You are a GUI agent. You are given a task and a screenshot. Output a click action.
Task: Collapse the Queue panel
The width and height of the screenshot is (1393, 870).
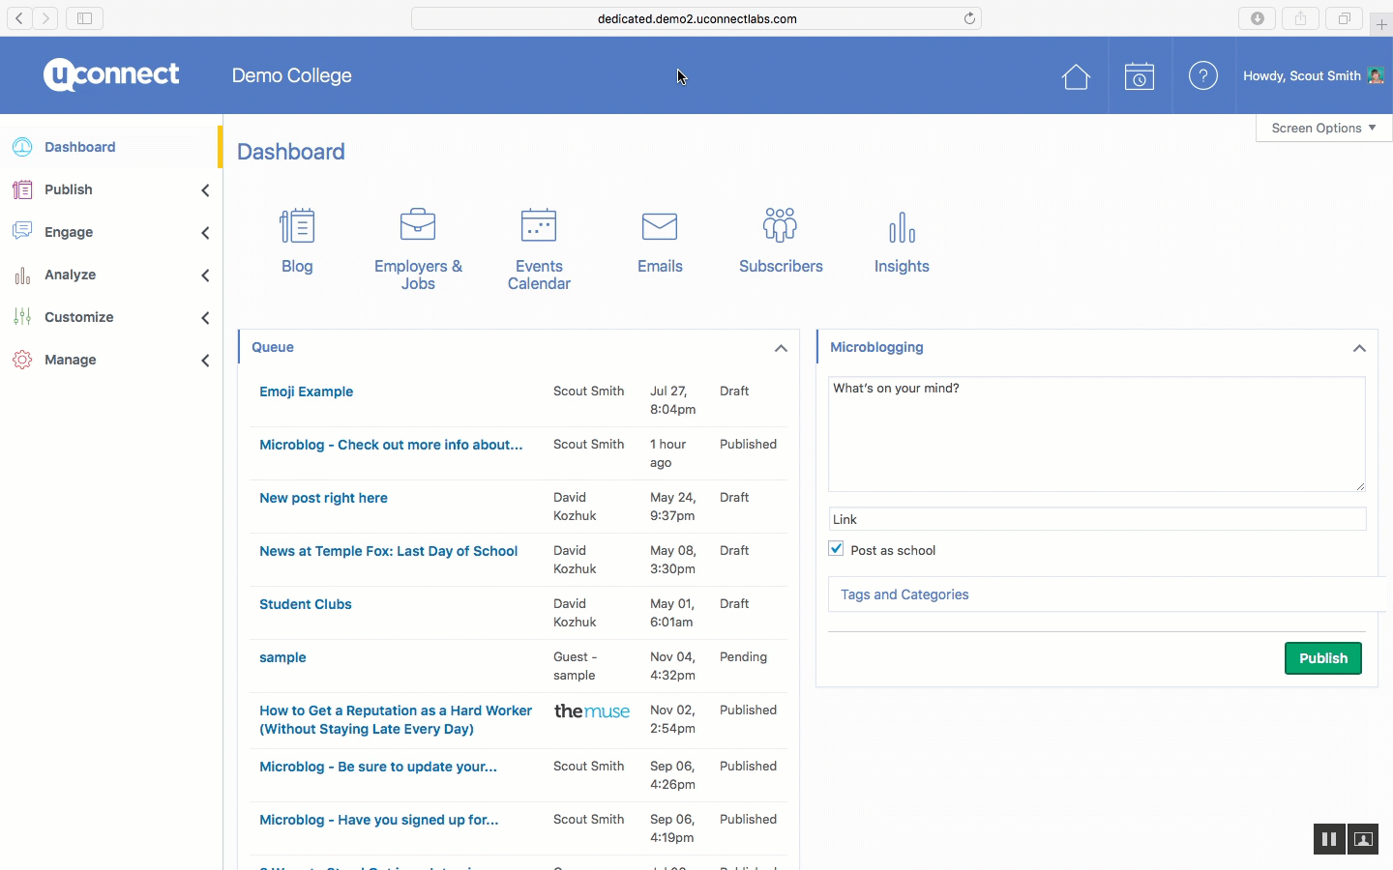(x=781, y=348)
